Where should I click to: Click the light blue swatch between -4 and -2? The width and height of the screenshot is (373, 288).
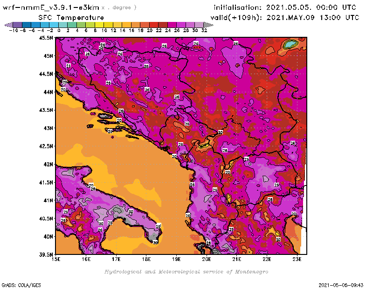coord(44,25)
